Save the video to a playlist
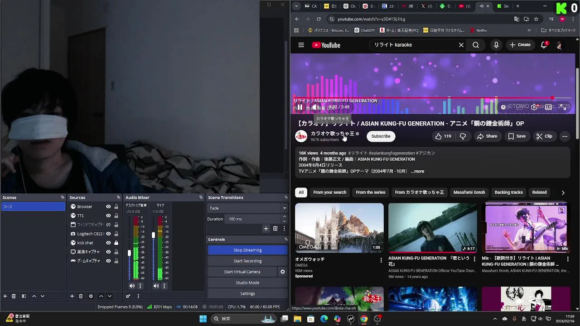This screenshot has width=580, height=326. coord(517,136)
